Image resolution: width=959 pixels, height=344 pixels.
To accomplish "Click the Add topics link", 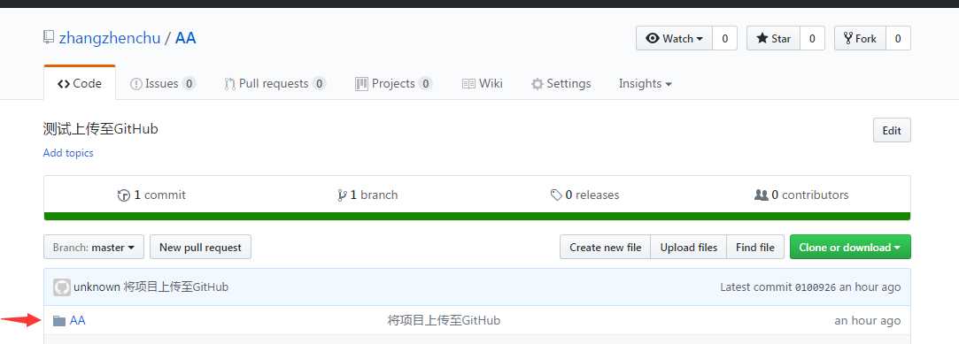I will 68,153.
